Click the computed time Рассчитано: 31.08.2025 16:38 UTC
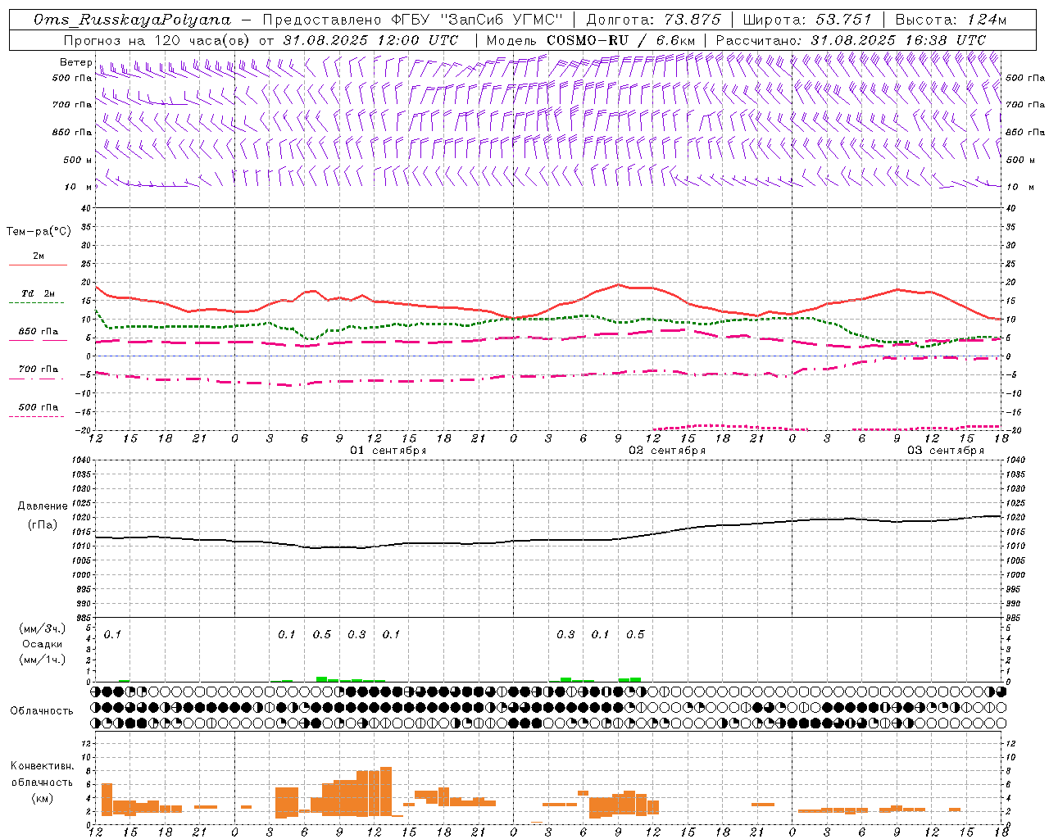 point(851,40)
